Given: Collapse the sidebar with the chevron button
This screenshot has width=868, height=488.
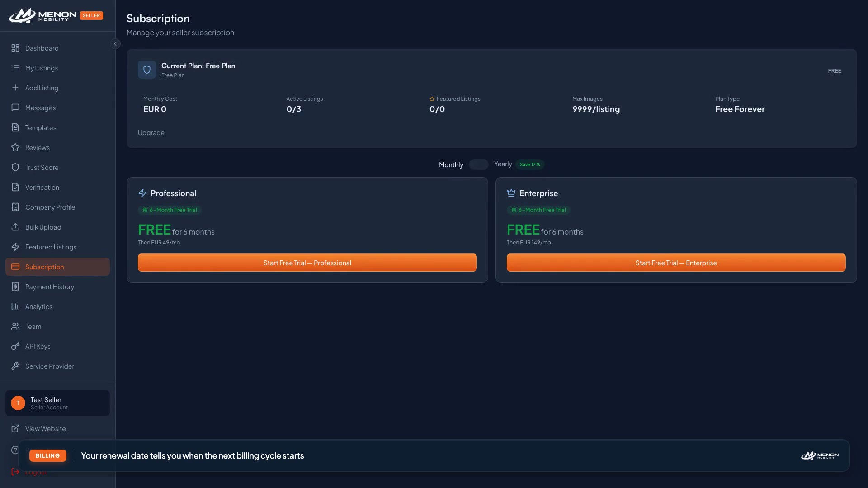Looking at the screenshot, I should tap(115, 44).
